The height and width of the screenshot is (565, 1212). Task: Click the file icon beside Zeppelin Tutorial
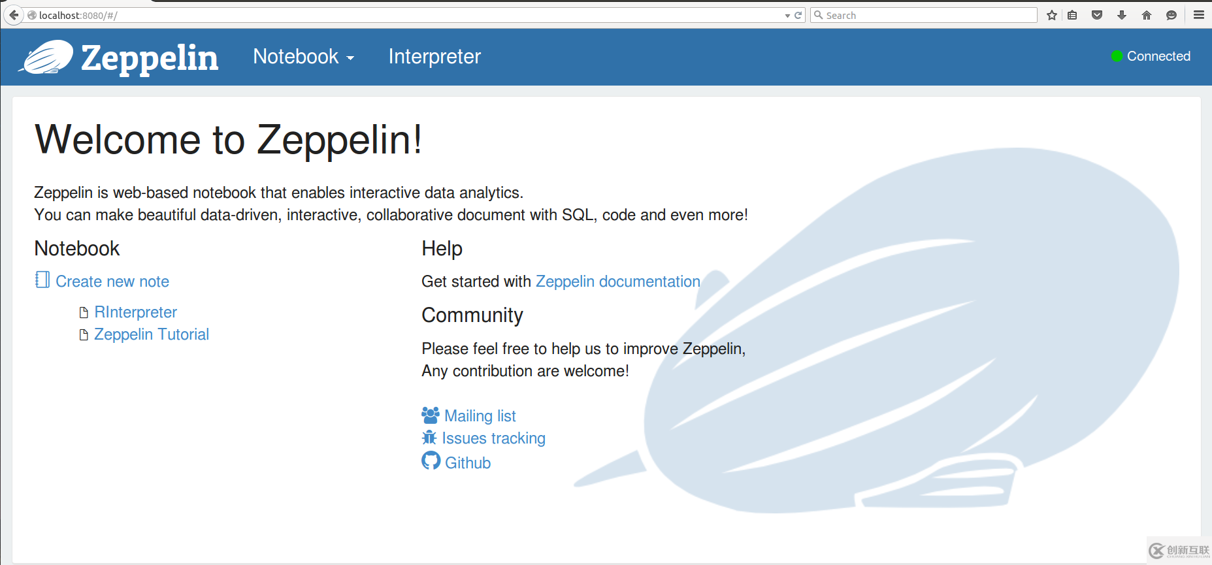pyautogui.click(x=84, y=335)
